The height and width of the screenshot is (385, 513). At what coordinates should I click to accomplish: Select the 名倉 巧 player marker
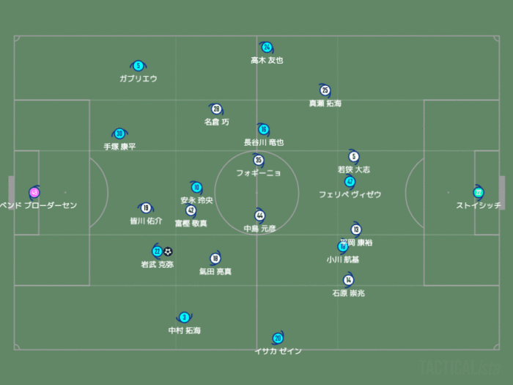click(216, 109)
